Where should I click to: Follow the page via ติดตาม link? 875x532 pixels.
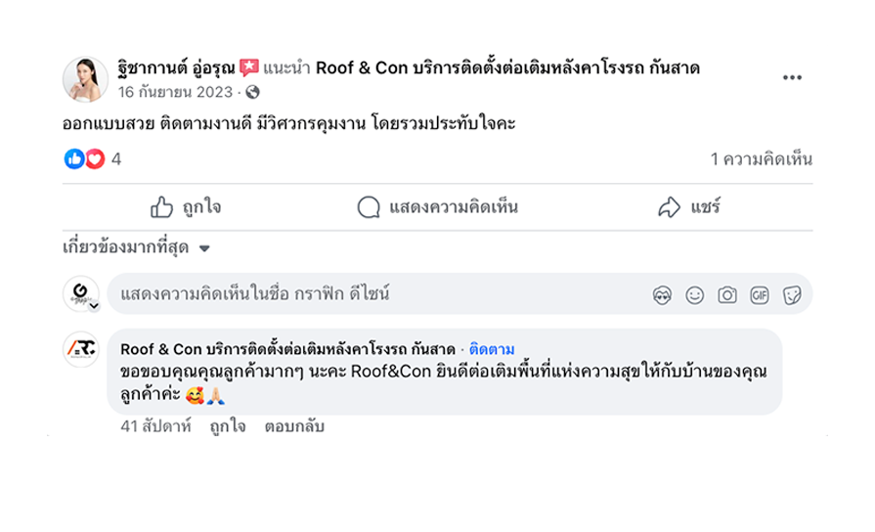pos(492,349)
